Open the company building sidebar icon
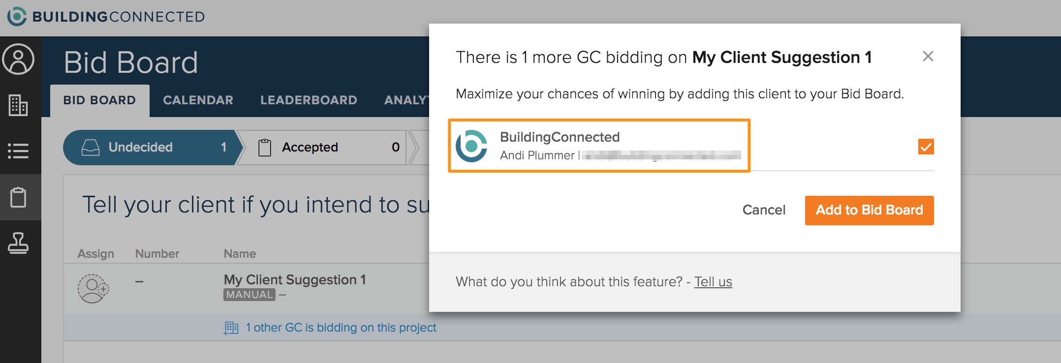 pyautogui.click(x=19, y=105)
